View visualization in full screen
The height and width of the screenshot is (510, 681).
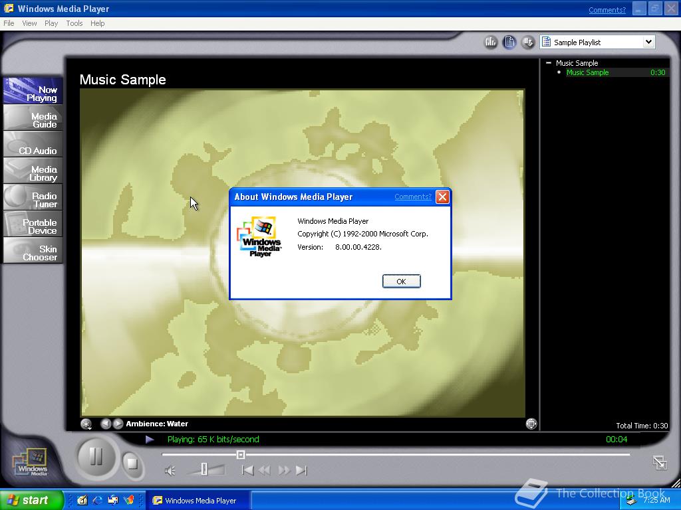click(531, 424)
